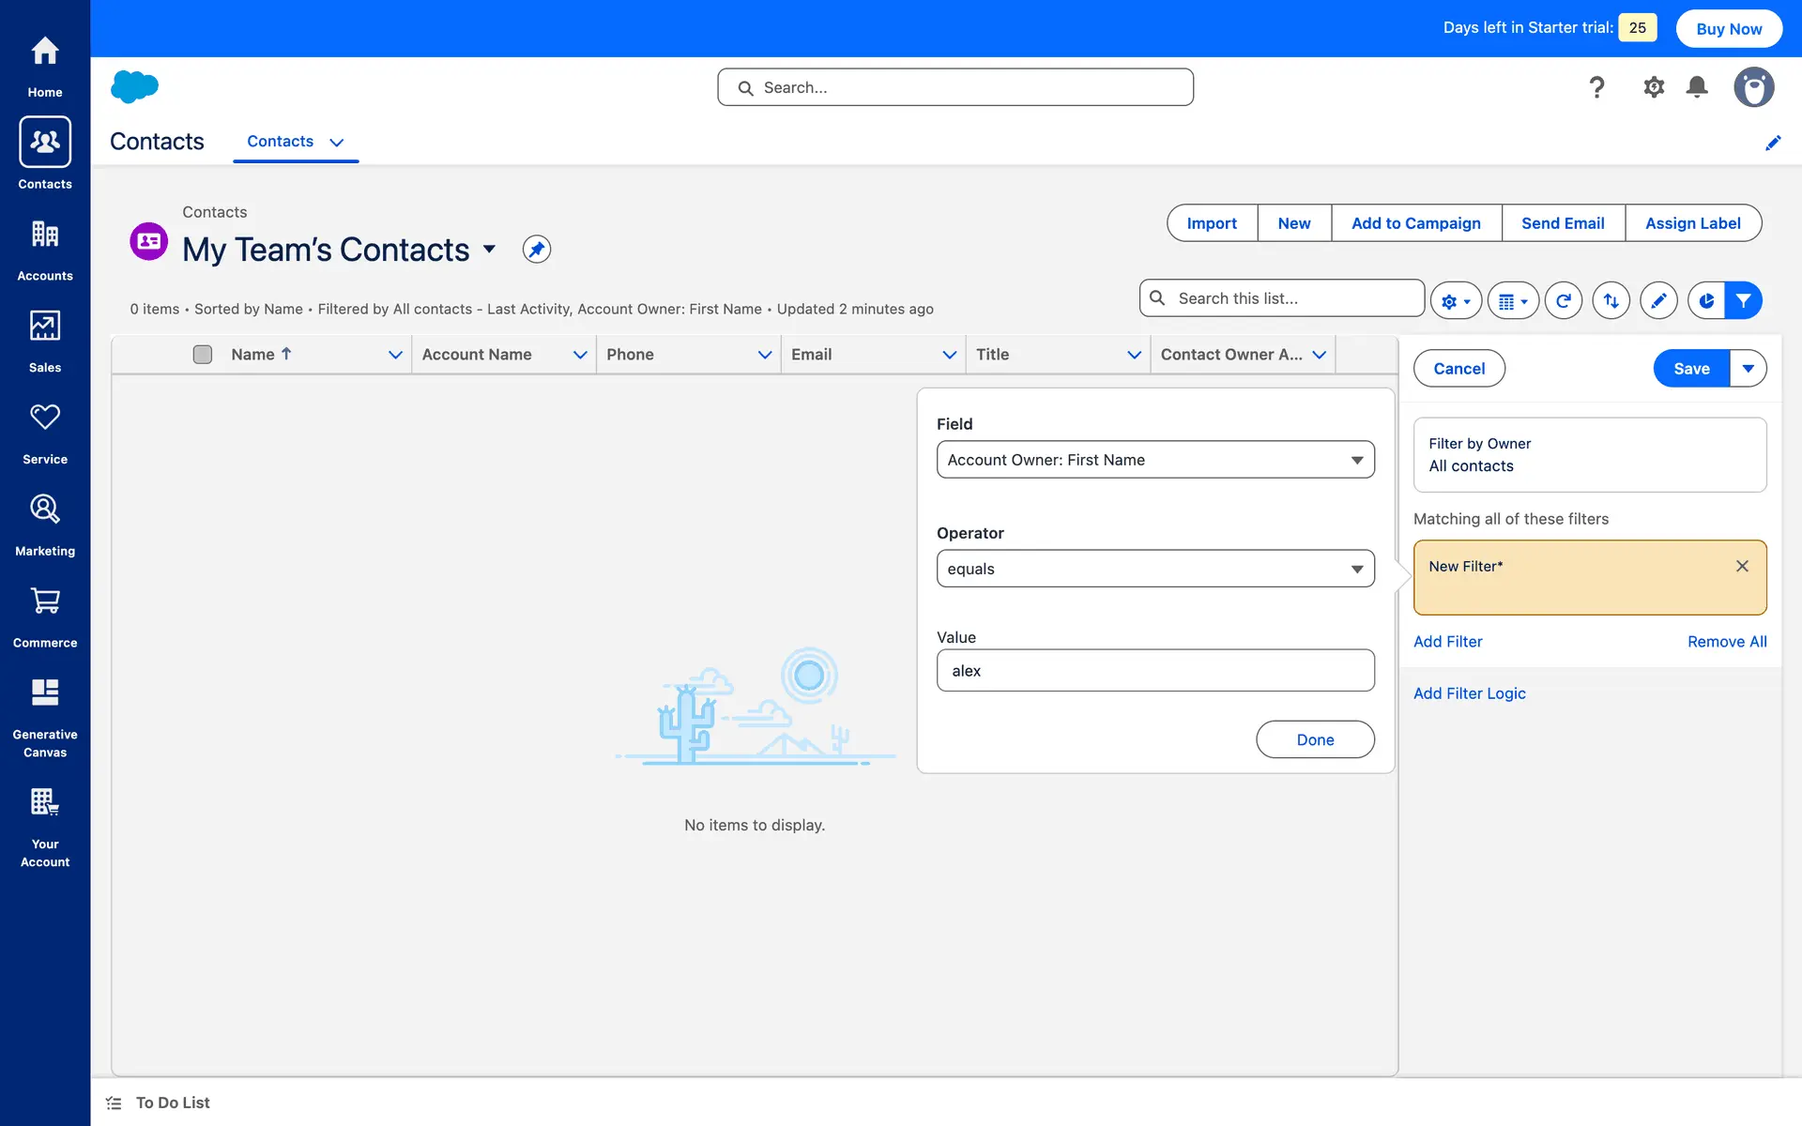
Task: Click the refresh list icon
Action: tap(1563, 300)
